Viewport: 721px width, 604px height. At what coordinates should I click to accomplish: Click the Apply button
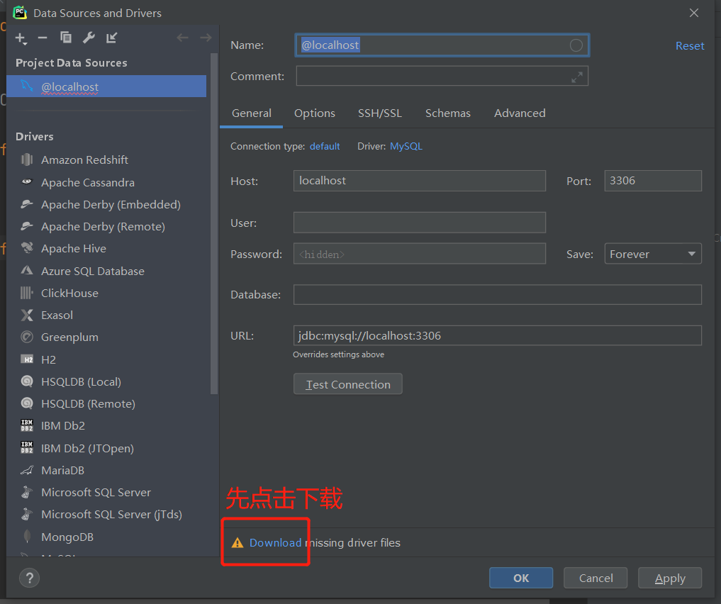point(670,578)
